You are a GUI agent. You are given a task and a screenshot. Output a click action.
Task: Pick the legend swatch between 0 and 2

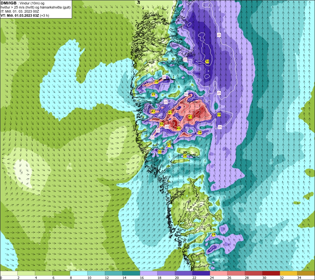coord(9,273)
